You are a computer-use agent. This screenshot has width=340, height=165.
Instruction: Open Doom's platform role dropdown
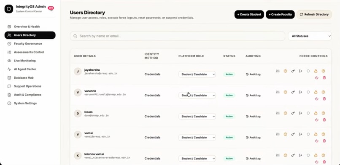[x=197, y=116]
